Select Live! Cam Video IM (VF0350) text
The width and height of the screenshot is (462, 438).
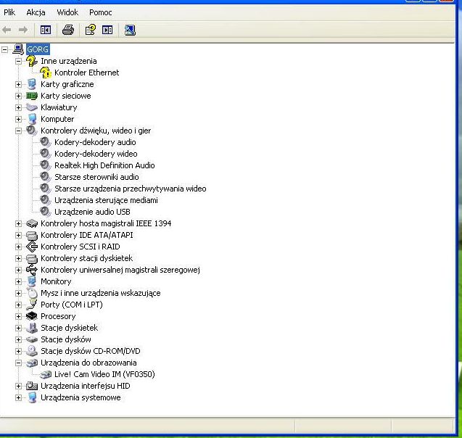(x=104, y=374)
